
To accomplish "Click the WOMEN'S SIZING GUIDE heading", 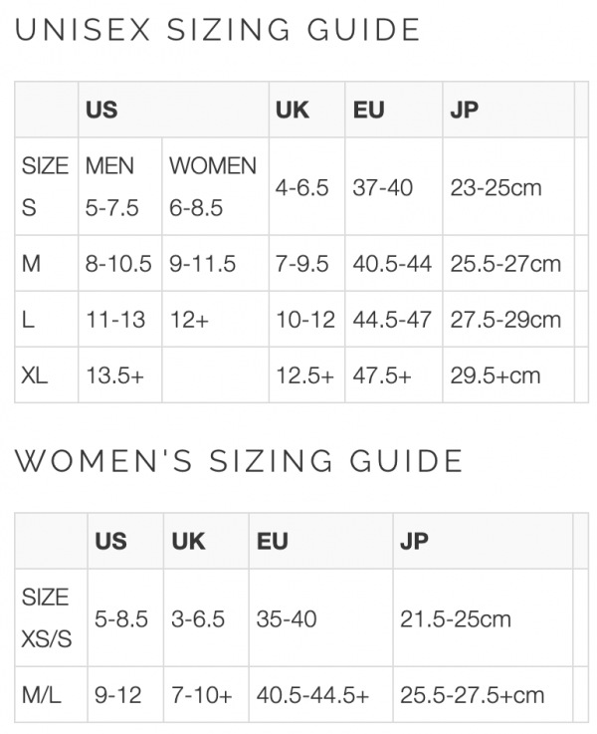I will [239, 461].
